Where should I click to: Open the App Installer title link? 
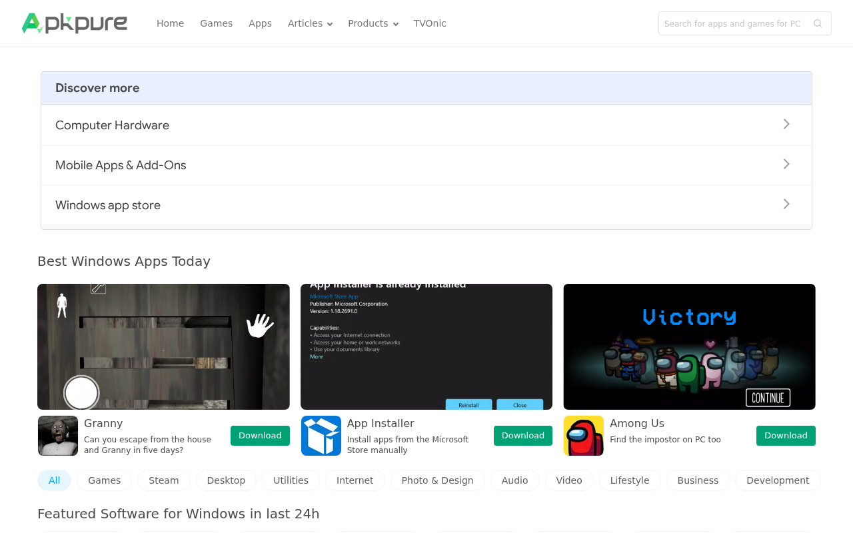pyautogui.click(x=381, y=423)
